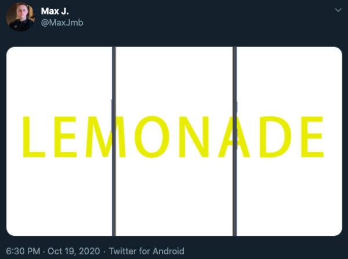The height and width of the screenshot is (259, 348).
Task: Click the divider between first and middle images
Action: click(114, 141)
